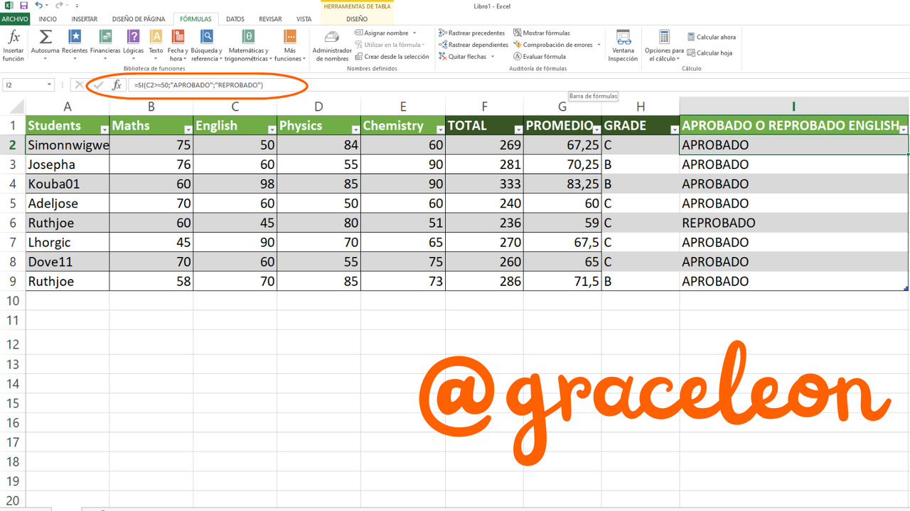Open the Students column filter dropdown
Viewport: 910px width, 511px height.
[105, 129]
